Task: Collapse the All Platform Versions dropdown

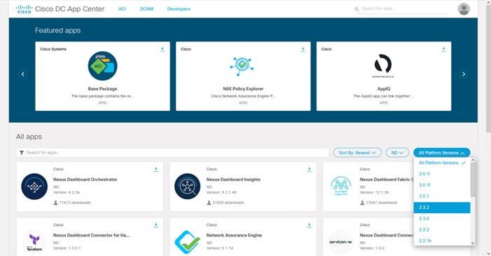Action: 442,153
